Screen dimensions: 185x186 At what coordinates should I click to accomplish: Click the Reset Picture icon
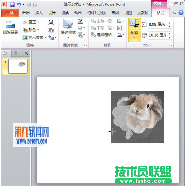pyautogui.click(x=51, y=38)
